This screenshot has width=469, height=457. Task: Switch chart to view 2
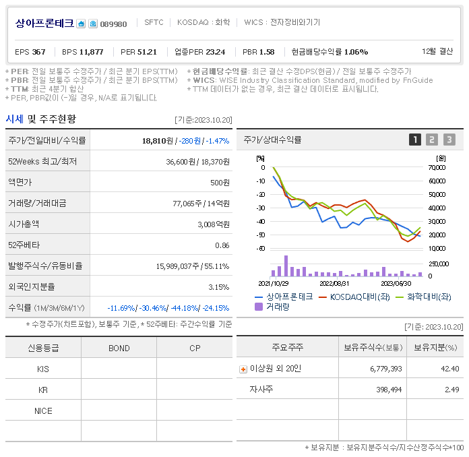coord(432,140)
